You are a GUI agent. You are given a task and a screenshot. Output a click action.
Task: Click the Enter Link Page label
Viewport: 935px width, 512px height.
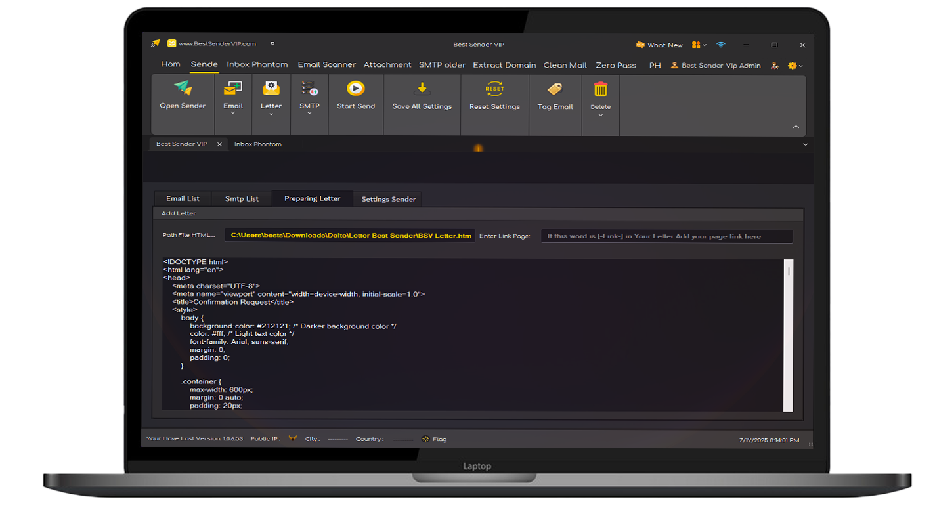pyautogui.click(x=504, y=236)
